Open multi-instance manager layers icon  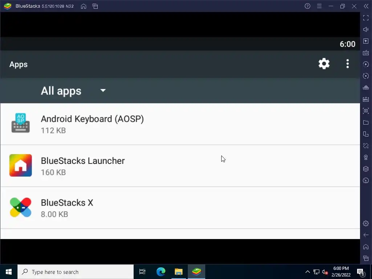(x=366, y=169)
